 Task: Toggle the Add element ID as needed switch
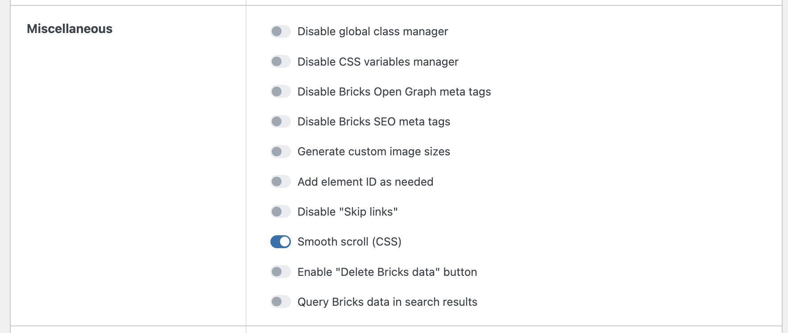tap(280, 182)
